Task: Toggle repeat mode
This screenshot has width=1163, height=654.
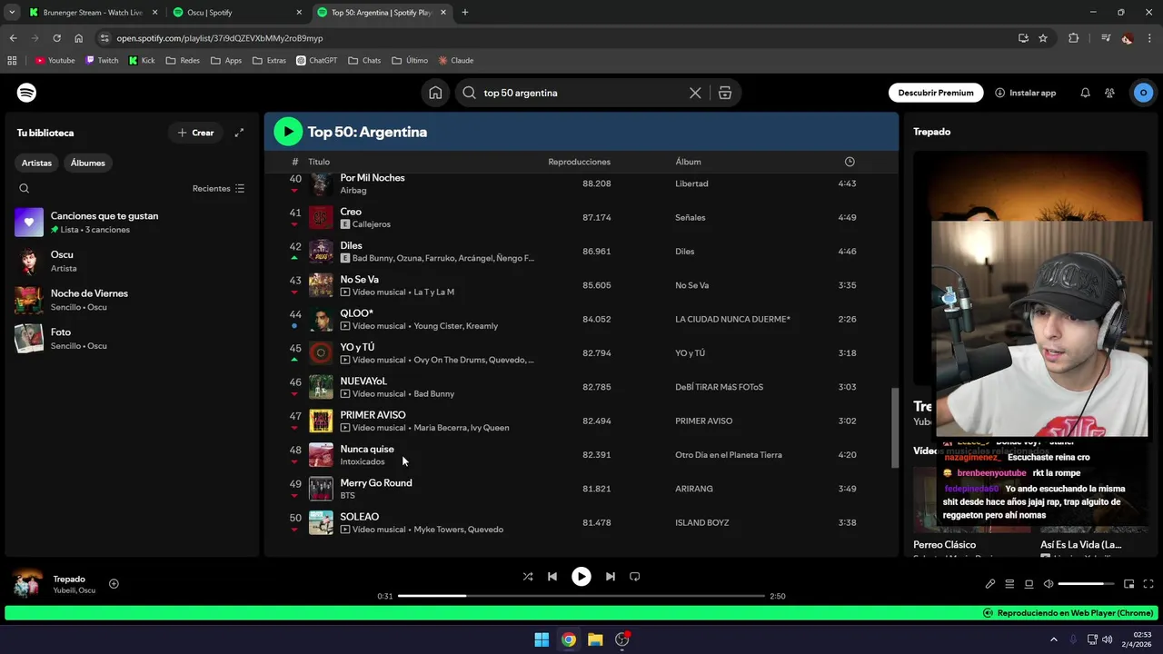Action: [635, 576]
